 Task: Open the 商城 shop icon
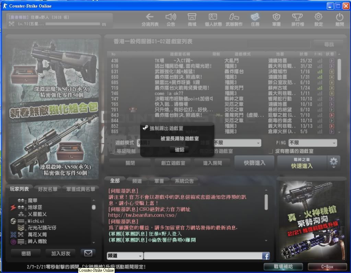pos(192,20)
